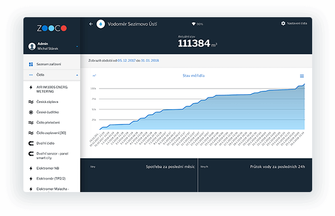The image size is (335, 216).
Task: Click the Dveřní senzor panel icon
Action: (31, 154)
